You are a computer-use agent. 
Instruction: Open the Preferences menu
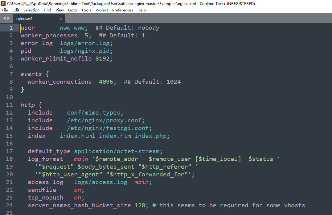click(x=123, y=10)
